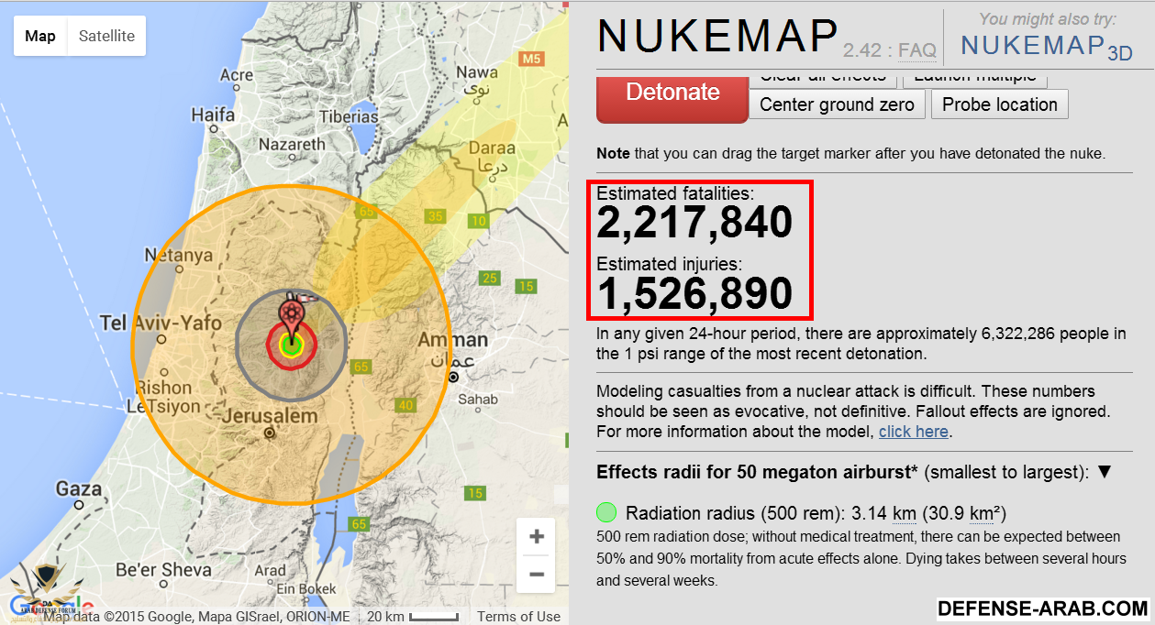Open the Terms of Use link
The image size is (1155, 625).
(x=519, y=617)
